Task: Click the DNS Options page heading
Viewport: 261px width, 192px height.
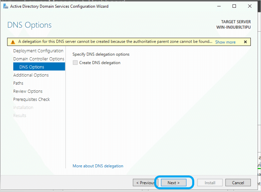Action: point(29,25)
